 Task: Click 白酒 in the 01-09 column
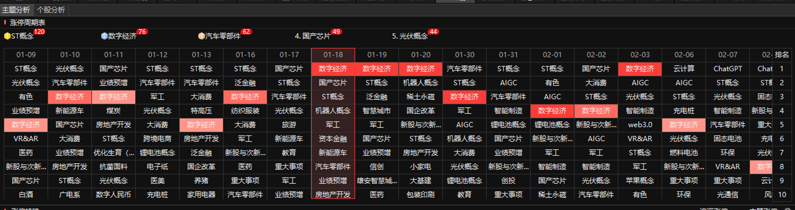(25, 195)
